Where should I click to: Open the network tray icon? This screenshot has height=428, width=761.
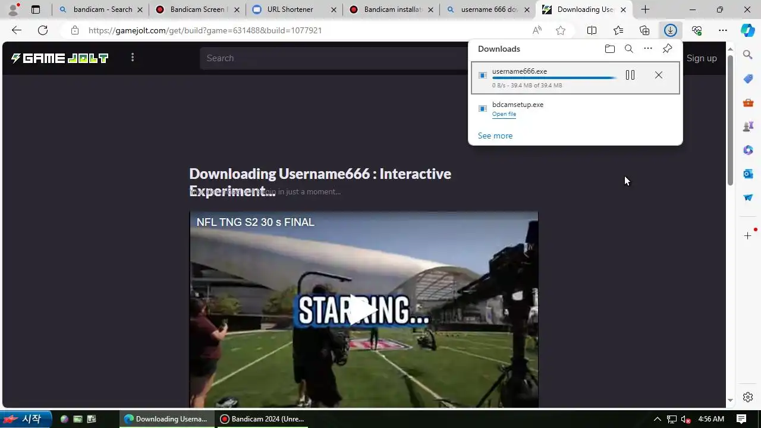pyautogui.click(x=672, y=419)
